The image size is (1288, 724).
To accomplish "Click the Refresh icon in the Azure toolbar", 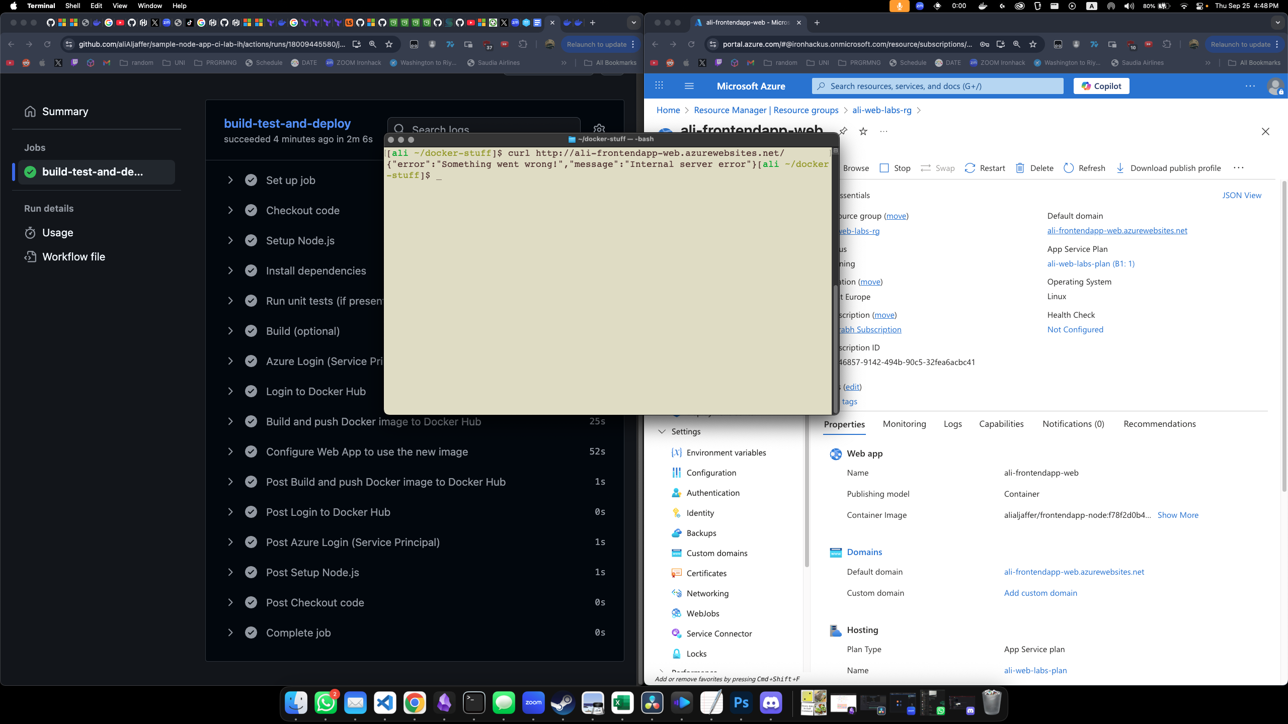I will tap(1069, 168).
